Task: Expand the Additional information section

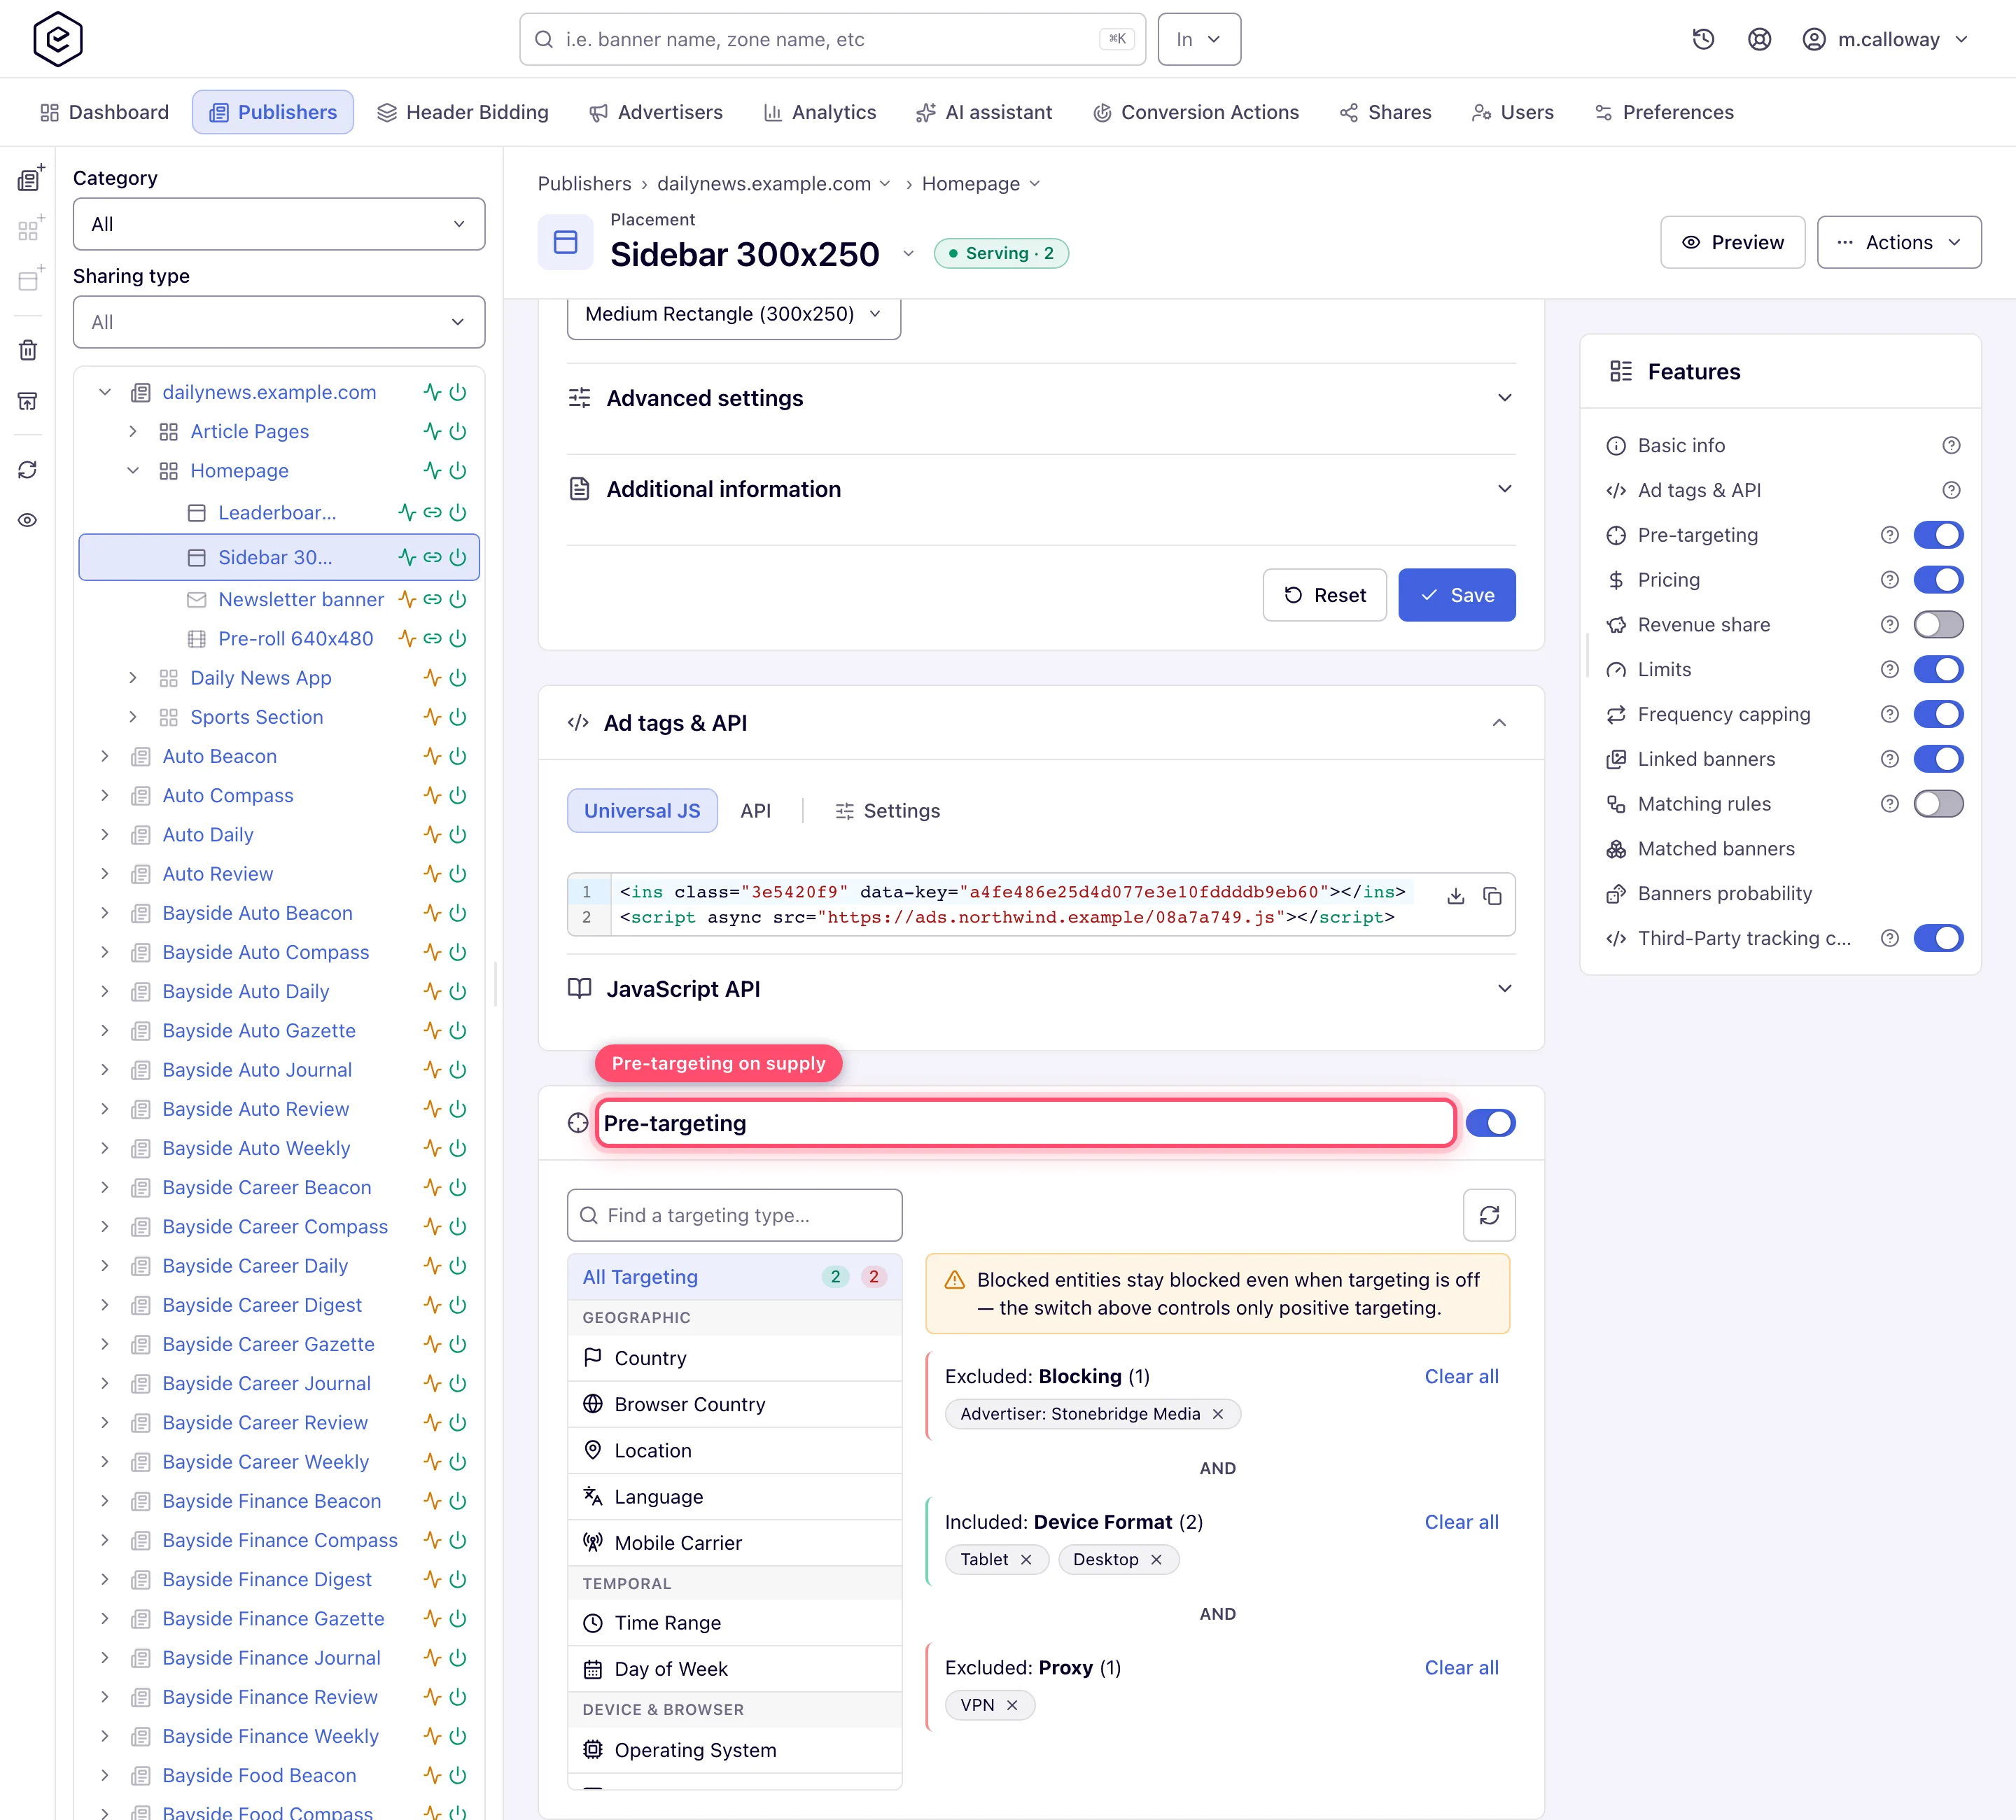Action: (x=1041, y=489)
